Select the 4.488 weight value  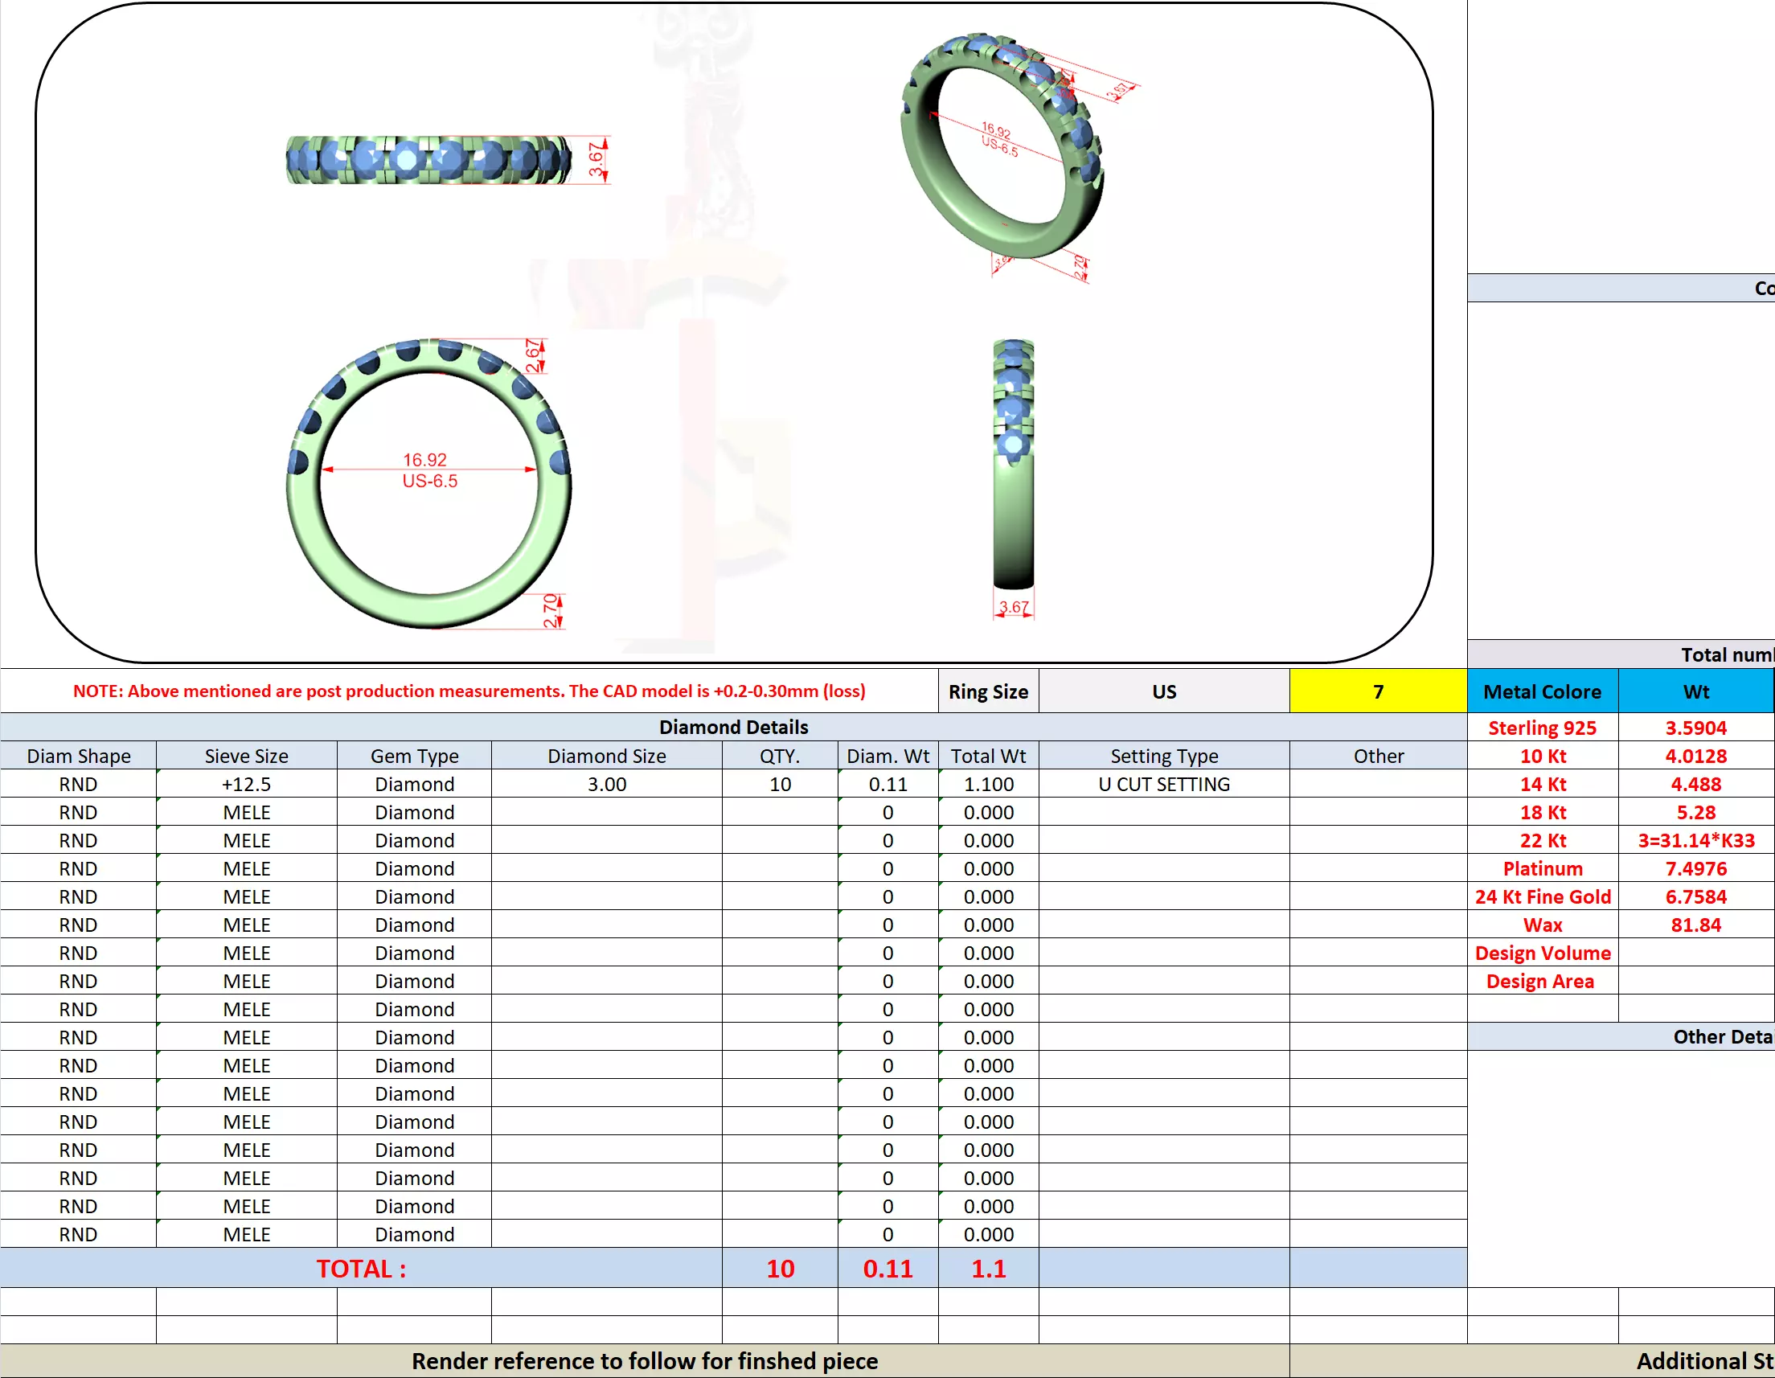(x=1696, y=784)
